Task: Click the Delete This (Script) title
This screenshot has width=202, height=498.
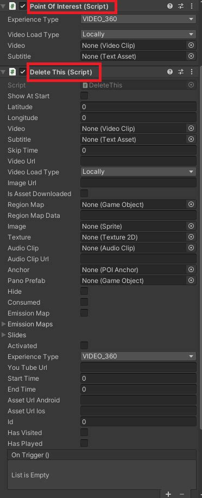Action: click(61, 72)
